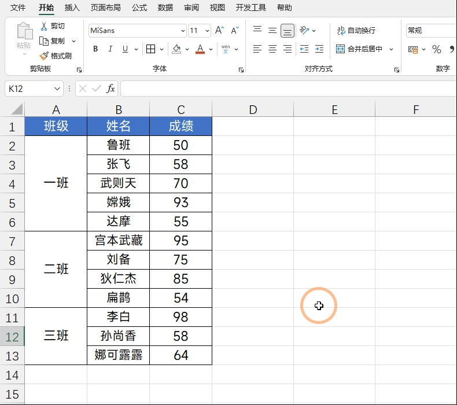Align text right
The image size is (457, 405).
tap(288, 49)
